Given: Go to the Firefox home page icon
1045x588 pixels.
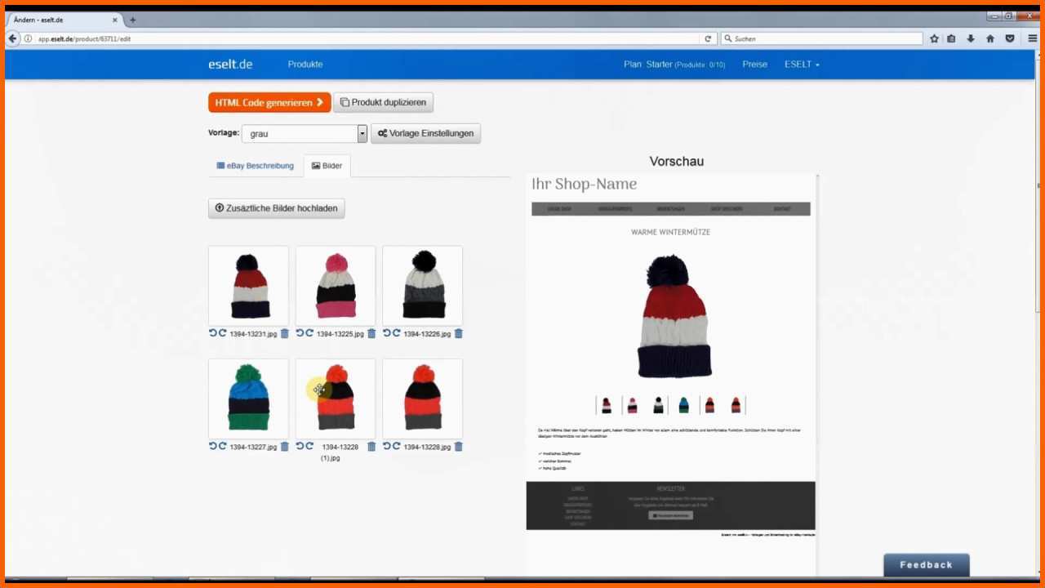Looking at the screenshot, I should (990, 38).
